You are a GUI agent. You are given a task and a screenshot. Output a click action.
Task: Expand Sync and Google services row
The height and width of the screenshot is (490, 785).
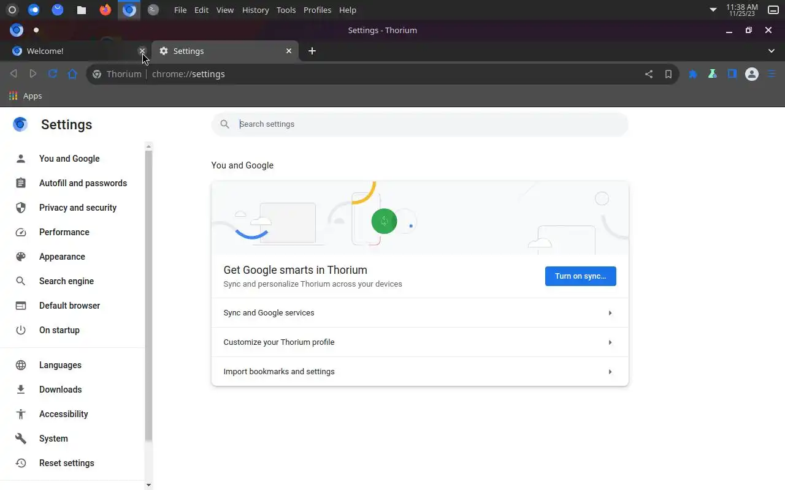(420, 313)
